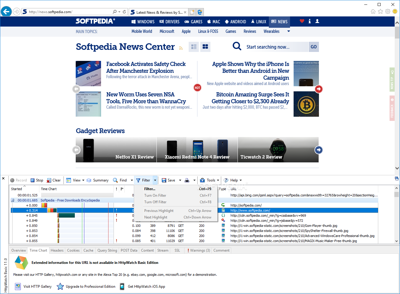Expand more main topics dropdown arrow
This screenshot has width=400, height=294.
pyautogui.click(x=289, y=31)
